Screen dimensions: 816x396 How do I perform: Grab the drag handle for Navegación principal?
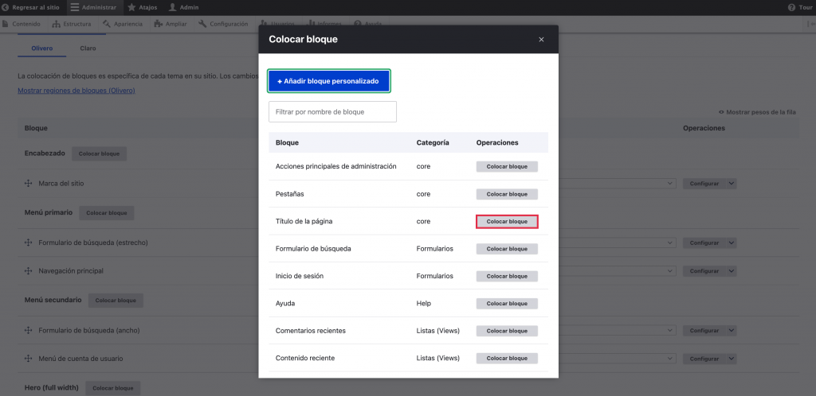pos(28,271)
